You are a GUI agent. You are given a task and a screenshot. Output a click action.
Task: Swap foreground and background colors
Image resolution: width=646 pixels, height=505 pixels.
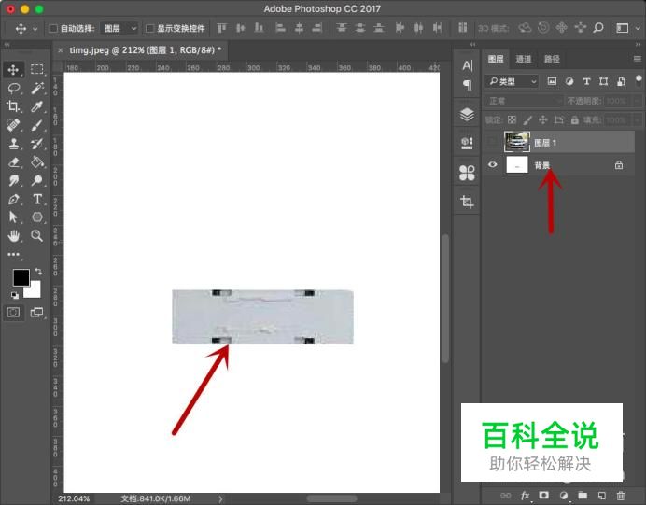tap(38, 271)
